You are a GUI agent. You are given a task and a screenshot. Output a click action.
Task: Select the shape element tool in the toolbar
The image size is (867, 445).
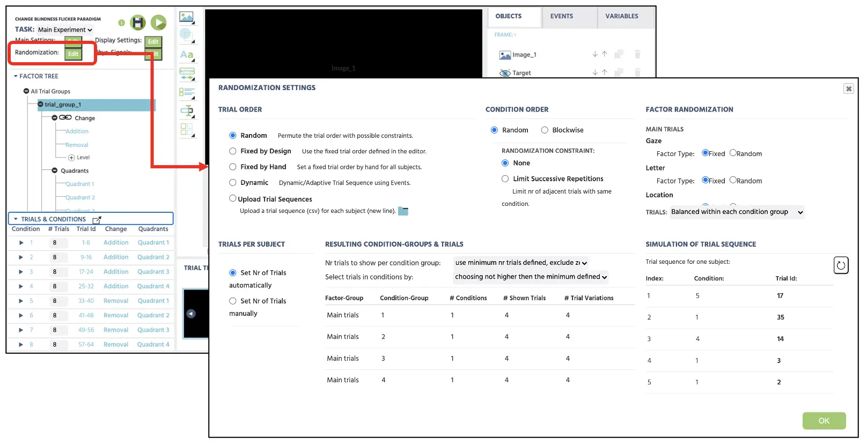pyautogui.click(x=187, y=36)
